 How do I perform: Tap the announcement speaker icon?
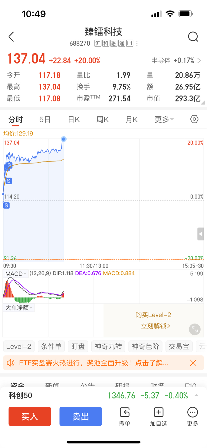11,363
